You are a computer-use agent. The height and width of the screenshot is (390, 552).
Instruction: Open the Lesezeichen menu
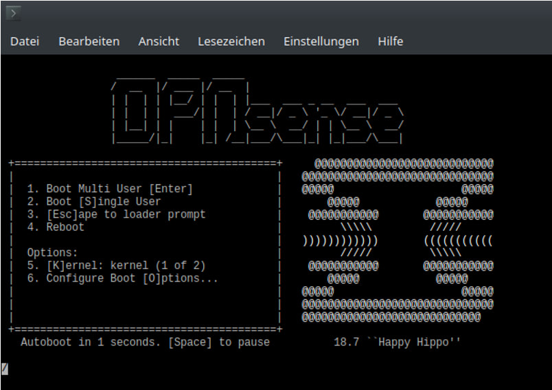point(231,41)
